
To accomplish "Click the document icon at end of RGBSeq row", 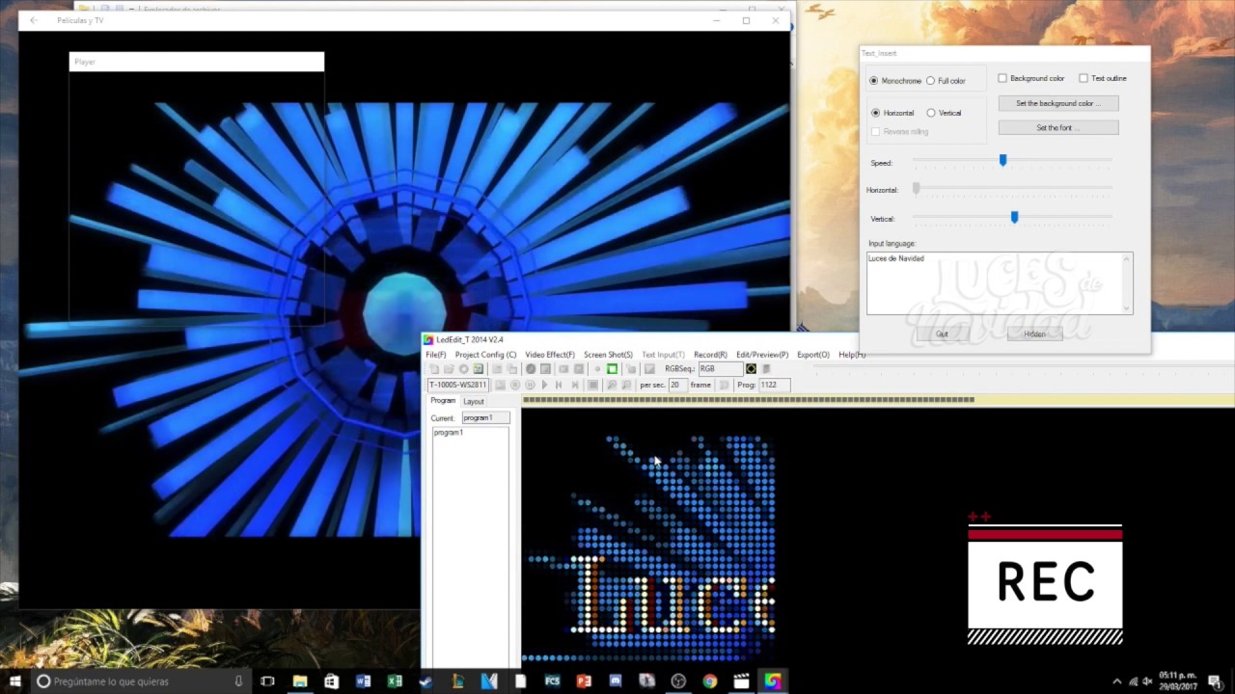I will pyautogui.click(x=766, y=369).
